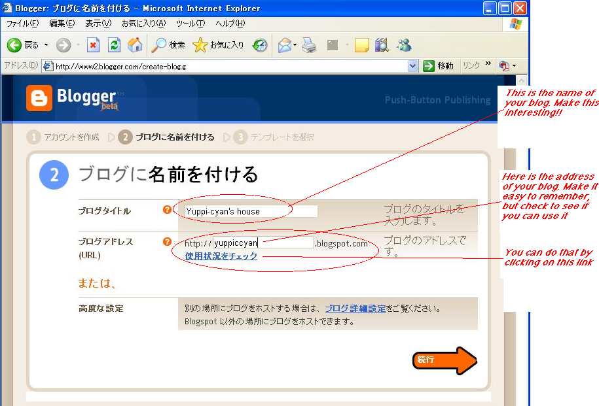The height and width of the screenshot is (406, 599).
Task: Open the ブログ詳細設定 advanced setup link
Action: tap(355, 309)
